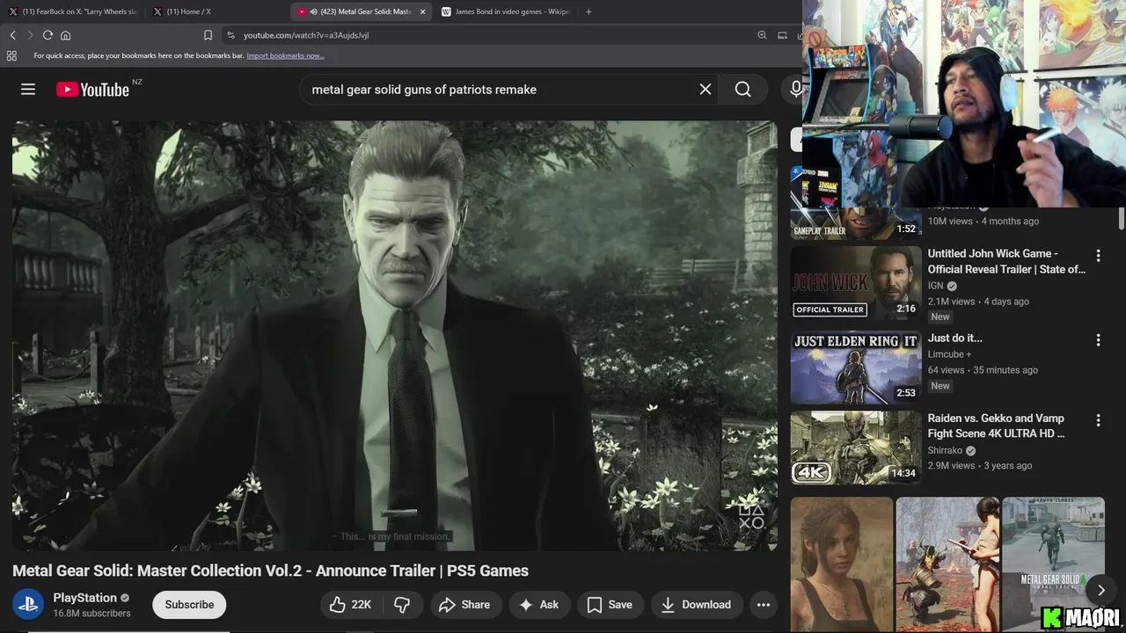Screen dimensions: 1126x633
Task: Open the Metal Gear Solid short thumbnail
Action: (1053, 564)
